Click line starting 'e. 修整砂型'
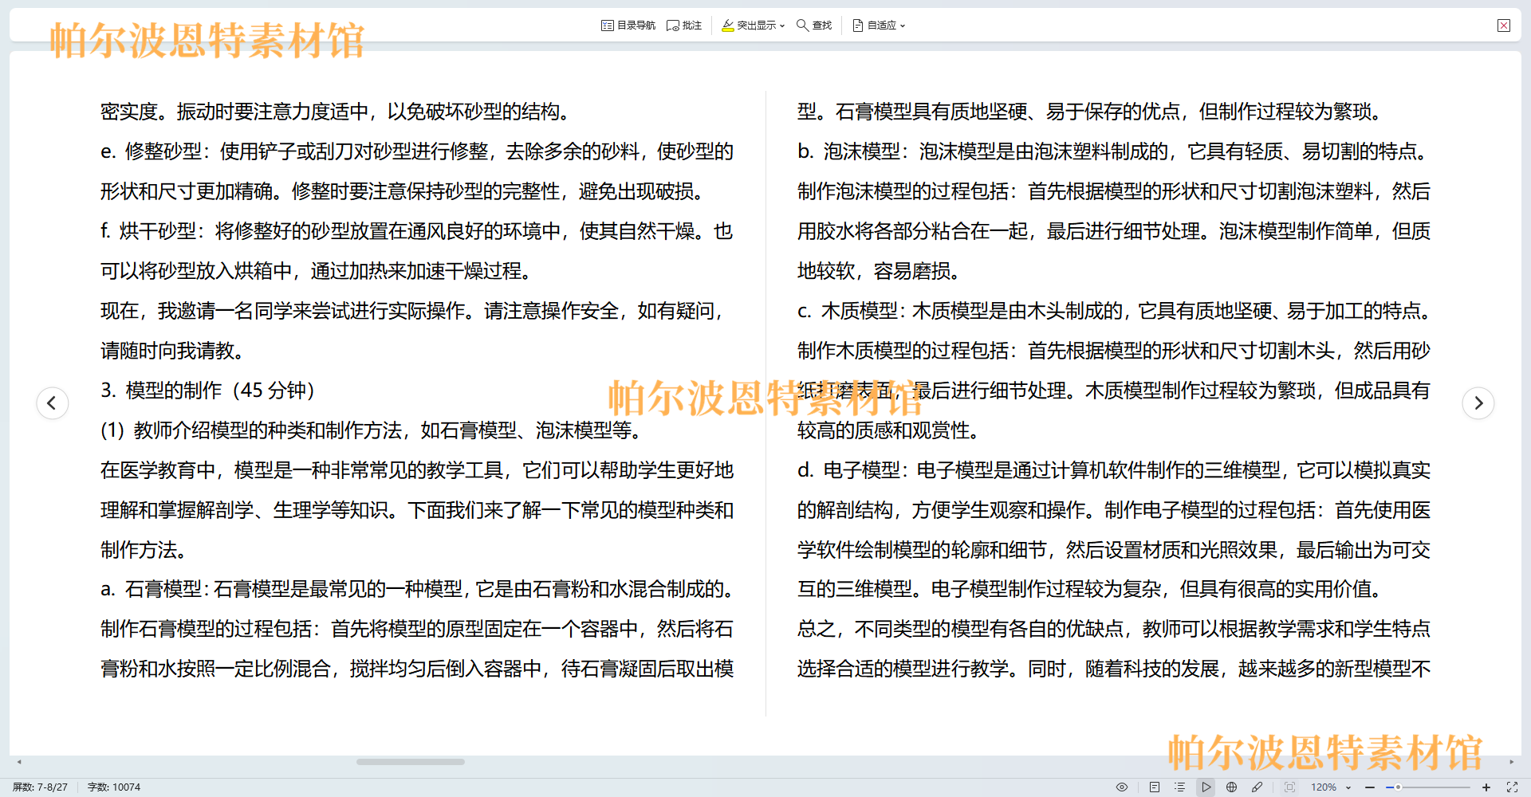The height and width of the screenshot is (797, 1531). [x=417, y=151]
